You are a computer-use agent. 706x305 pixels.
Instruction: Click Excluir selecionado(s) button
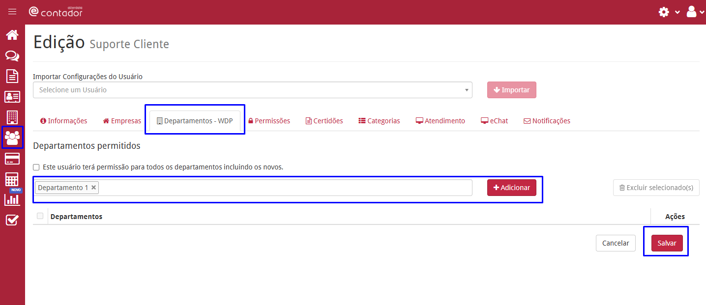656,188
